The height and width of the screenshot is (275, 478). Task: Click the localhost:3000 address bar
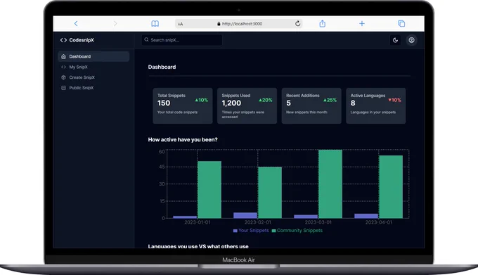(x=239, y=23)
